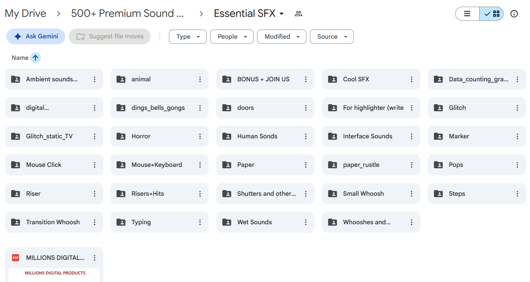Image resolution: width=530 pixels, height=282 pixels.
Task: Click three-dot menu on Typing folder
Action: (x=200, y=222)
